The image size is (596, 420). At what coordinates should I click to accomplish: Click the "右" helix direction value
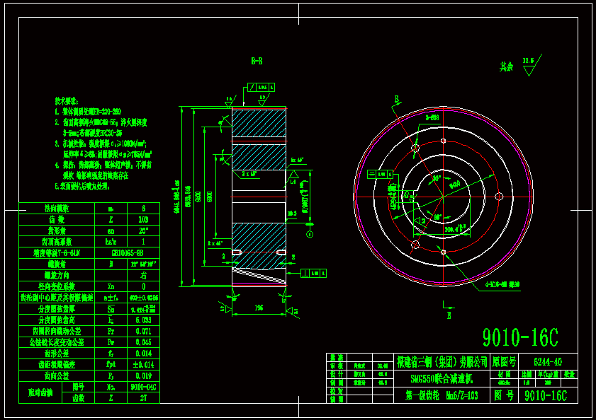[x=143, y=276]
